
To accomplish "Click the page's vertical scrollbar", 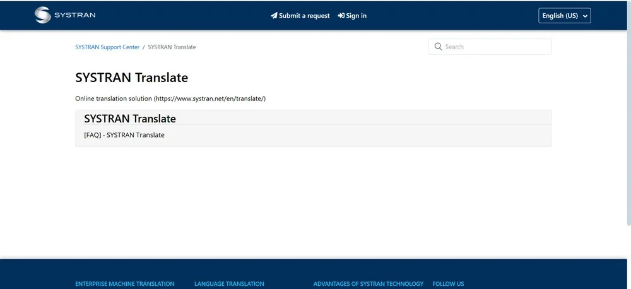I will [629, 113].
